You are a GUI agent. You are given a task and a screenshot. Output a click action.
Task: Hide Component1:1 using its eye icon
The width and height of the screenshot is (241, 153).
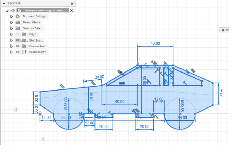(18, 52)
